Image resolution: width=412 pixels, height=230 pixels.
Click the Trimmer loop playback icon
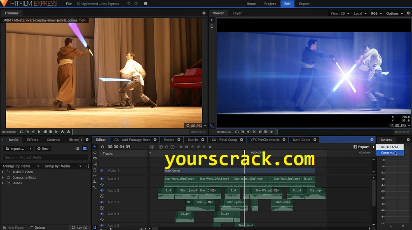tap(21, 132)
